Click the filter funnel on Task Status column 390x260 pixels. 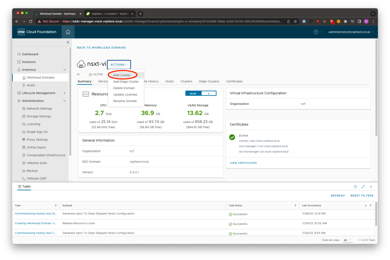pos(295,205)
